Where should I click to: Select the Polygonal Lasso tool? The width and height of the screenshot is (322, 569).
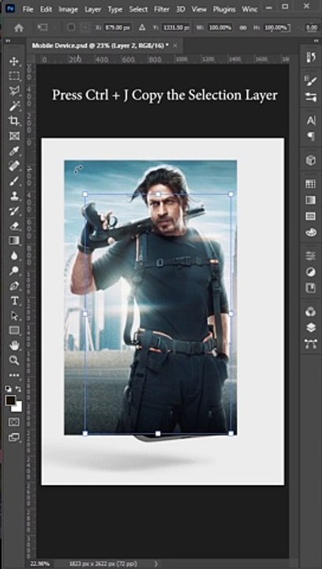[x=14, y=91]
